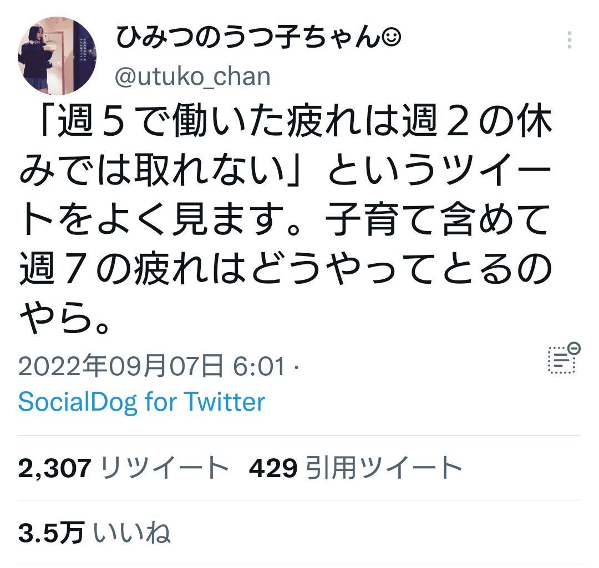View the 429 quote tweets count
This screenshot has width=599, height=568.
click(273, 468)
